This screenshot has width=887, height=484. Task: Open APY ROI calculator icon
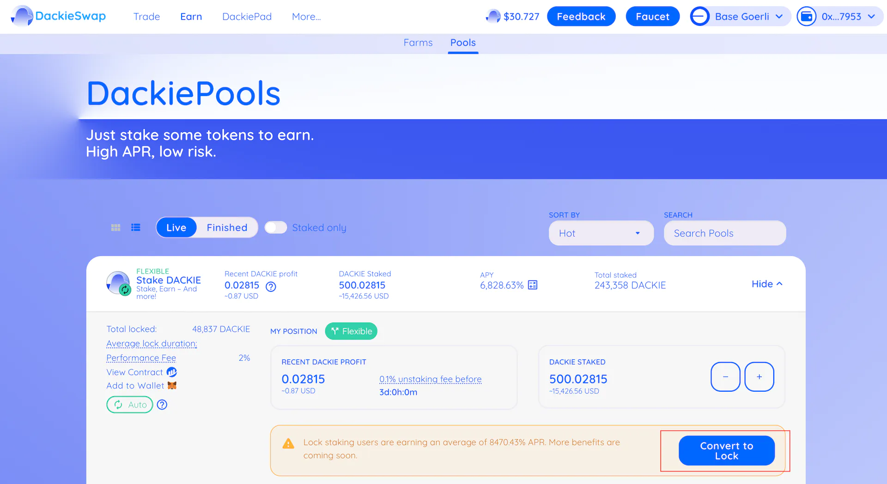(x=533, y=285)
